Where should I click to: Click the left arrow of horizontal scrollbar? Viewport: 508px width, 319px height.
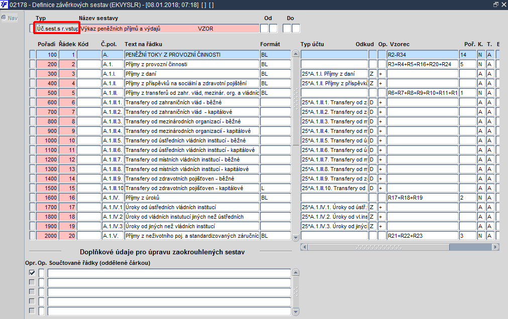pos(304,247)
